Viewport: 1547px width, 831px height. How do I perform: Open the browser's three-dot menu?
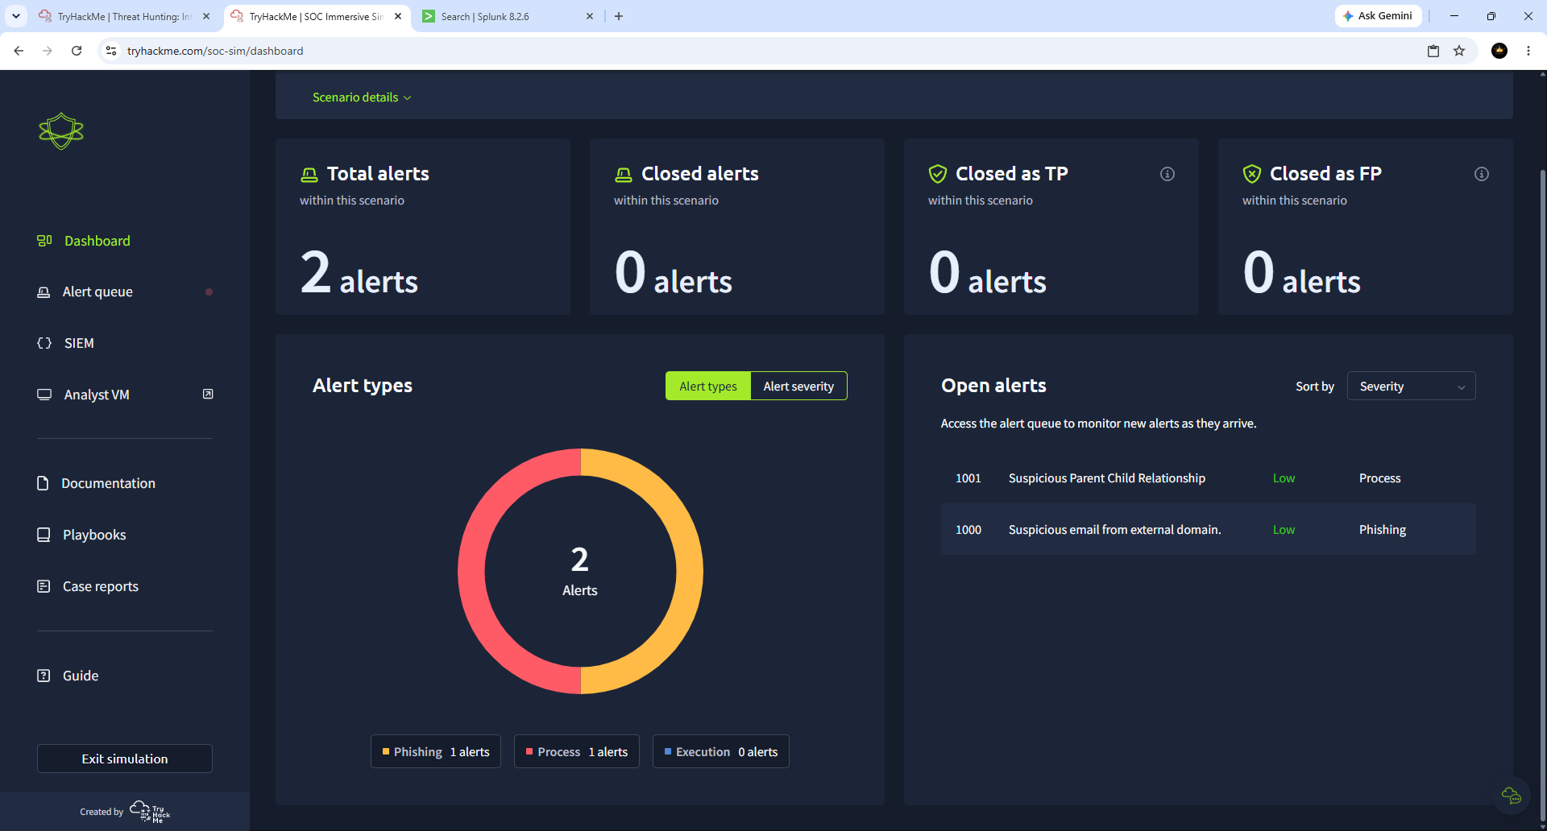1528,51
